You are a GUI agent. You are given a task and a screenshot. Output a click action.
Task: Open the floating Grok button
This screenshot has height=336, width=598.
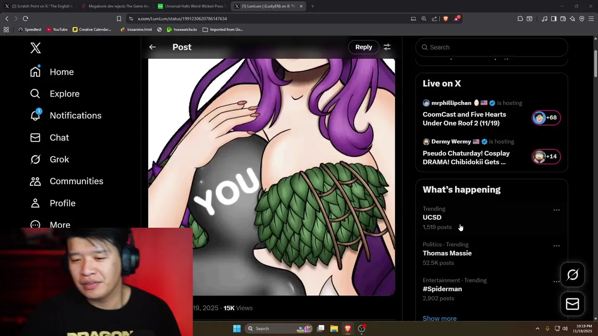click(573, 274)
